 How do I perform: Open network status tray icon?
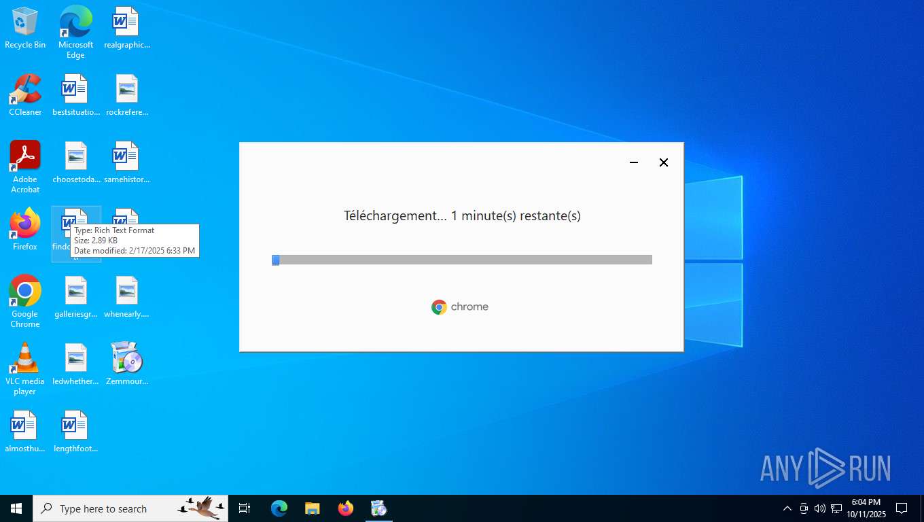pyautogui.click(x=836, y=508)
